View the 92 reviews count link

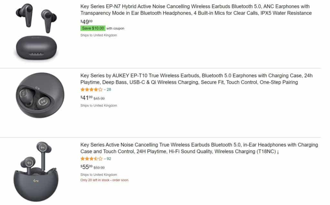click(x=109, y=159)
